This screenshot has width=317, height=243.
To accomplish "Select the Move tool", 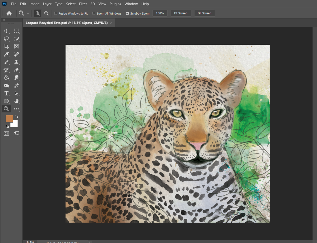I will [x=6, y=31].
